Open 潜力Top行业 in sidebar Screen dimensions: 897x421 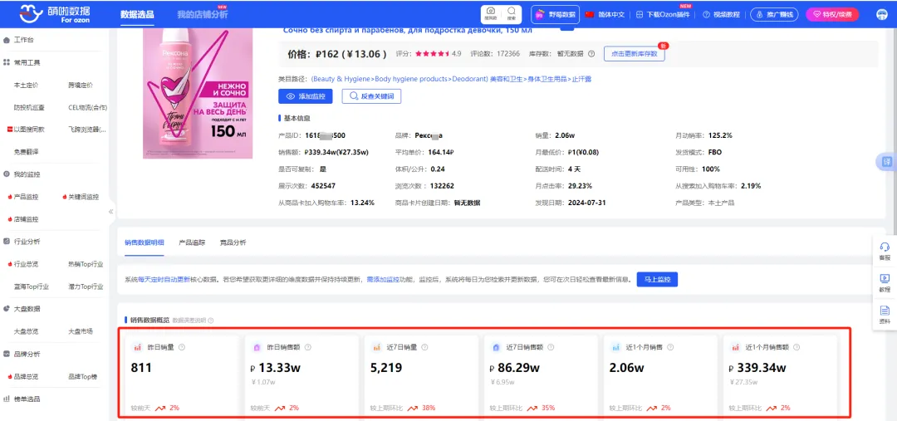[86, 286]
